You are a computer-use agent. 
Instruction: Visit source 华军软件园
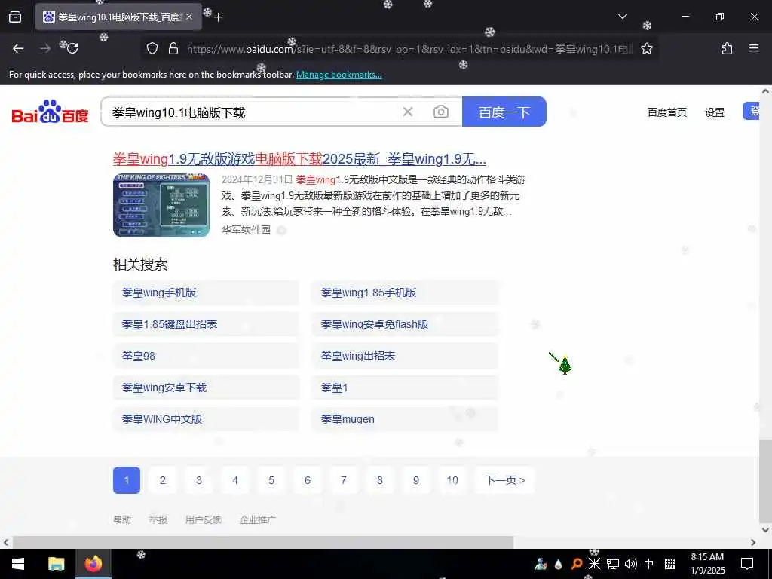(x=246, y=230)
